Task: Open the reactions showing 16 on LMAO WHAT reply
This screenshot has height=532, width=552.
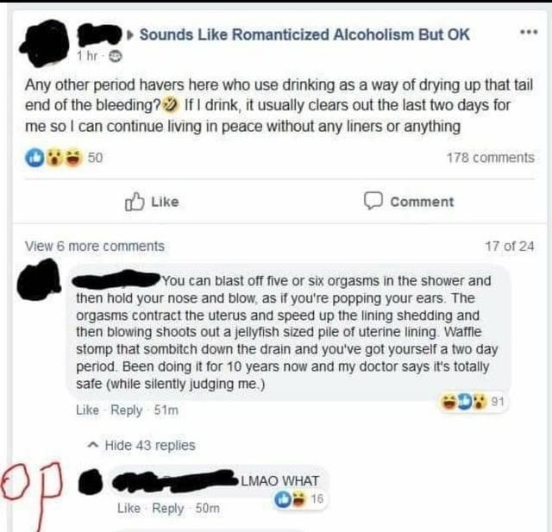Action: (x=300, y=499)
